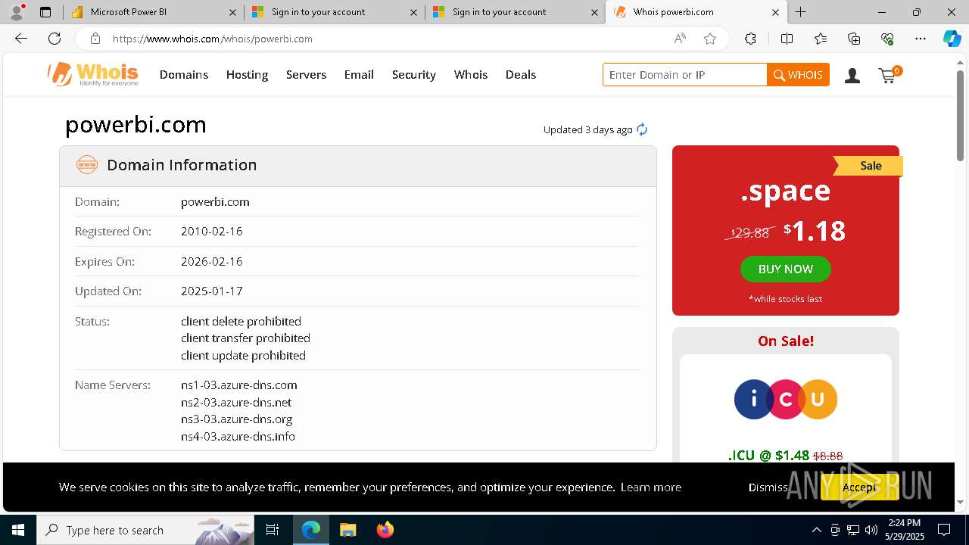Open the Windows Start menu
969x545 pixels.
[18, 530]
